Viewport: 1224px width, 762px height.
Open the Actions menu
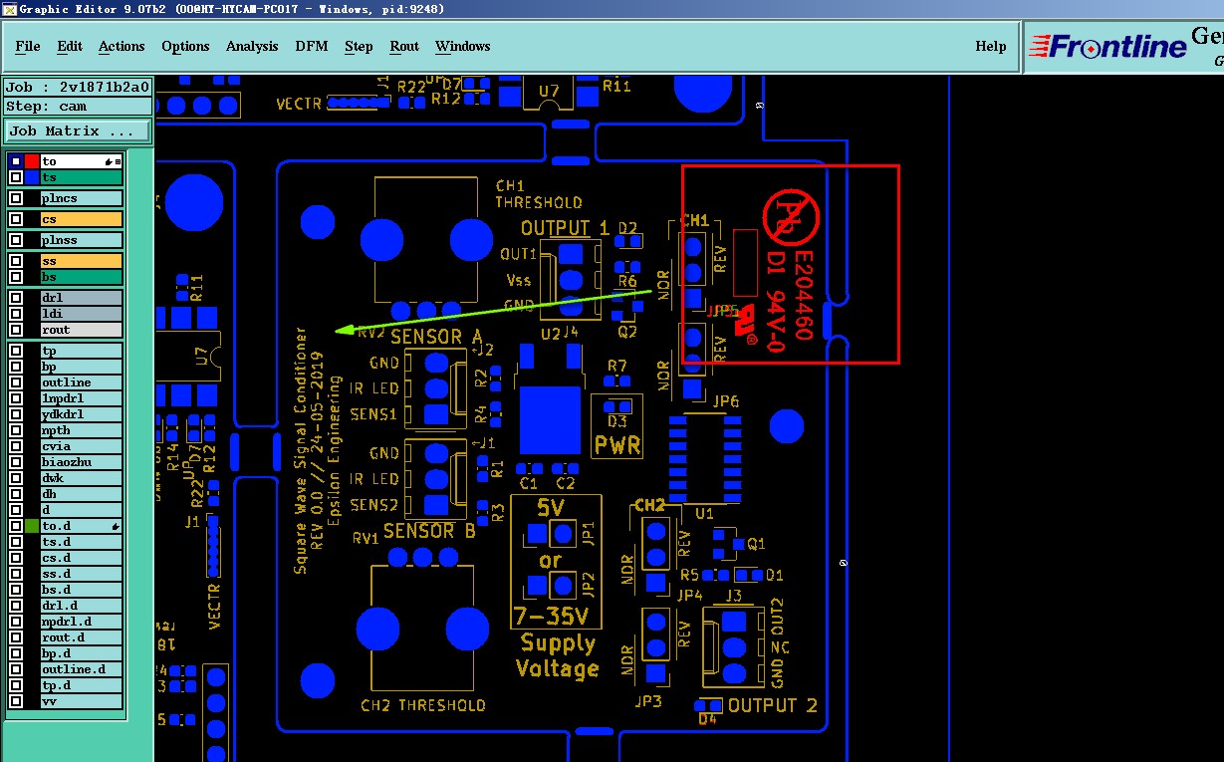click(122, 46)
